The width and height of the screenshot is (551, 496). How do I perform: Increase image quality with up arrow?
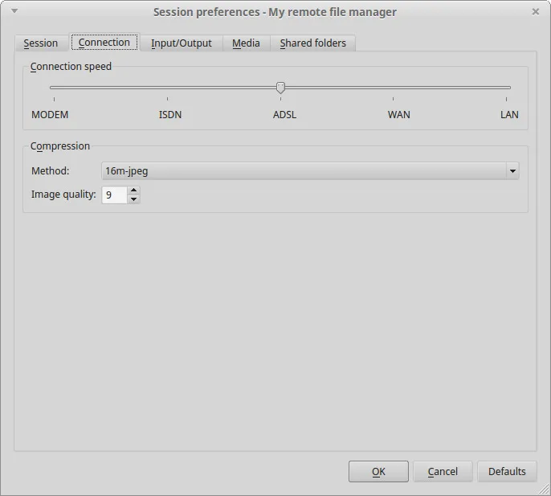[x=133, y=191]
